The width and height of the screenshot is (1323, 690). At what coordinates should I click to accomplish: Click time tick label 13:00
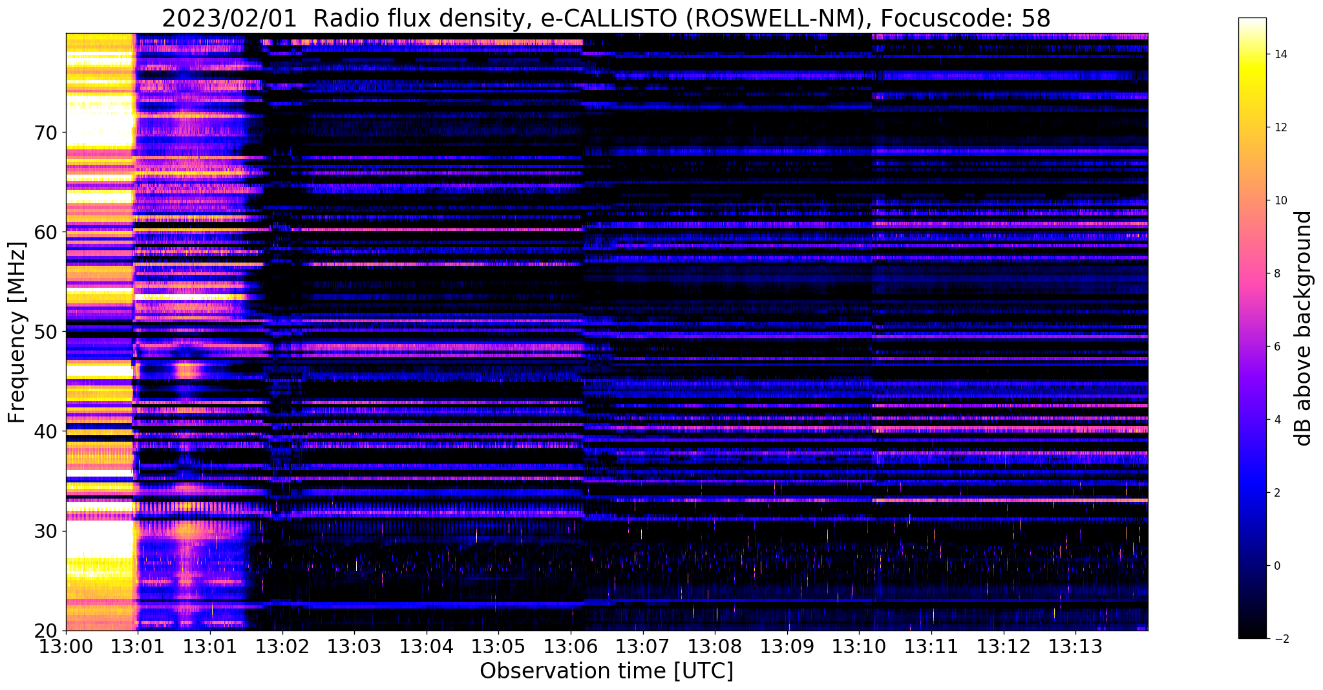[x=66, y=646]
